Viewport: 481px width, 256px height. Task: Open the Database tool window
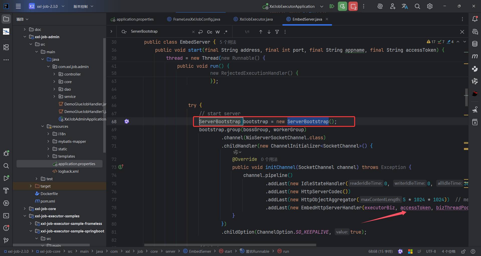[x=475, y=44]
